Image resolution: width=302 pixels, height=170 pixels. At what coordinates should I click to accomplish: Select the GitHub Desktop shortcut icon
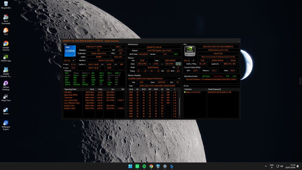click(6, 85)
